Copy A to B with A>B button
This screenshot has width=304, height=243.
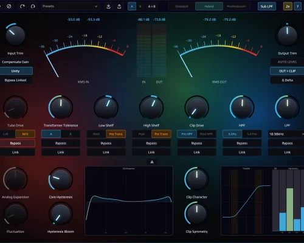151,6
